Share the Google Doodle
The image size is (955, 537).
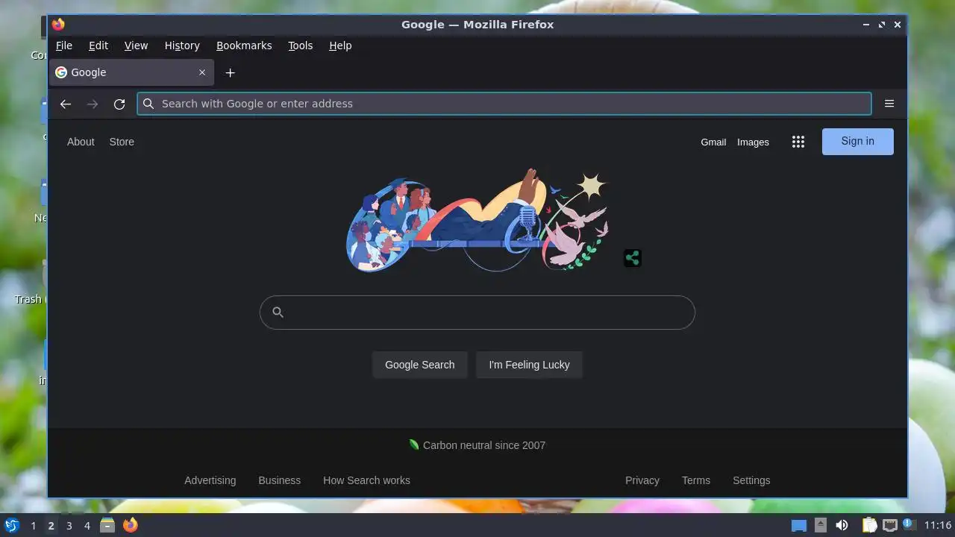[633, 258]
